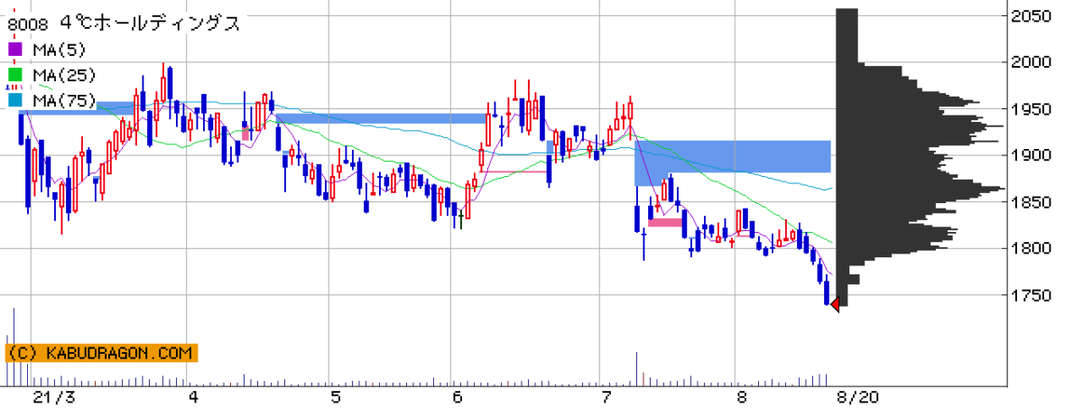Click the purple MA(5) legend swatch
This screenshot has height=408, width=1083.
click(x=15, y=49)
